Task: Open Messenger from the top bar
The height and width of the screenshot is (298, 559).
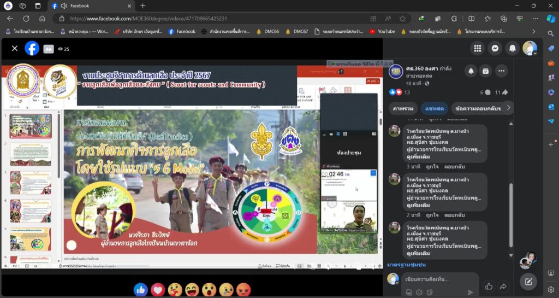Action: [x=495, y=49]
